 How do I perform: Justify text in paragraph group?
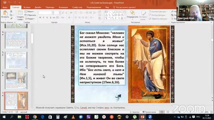click(x=86, y=18)
